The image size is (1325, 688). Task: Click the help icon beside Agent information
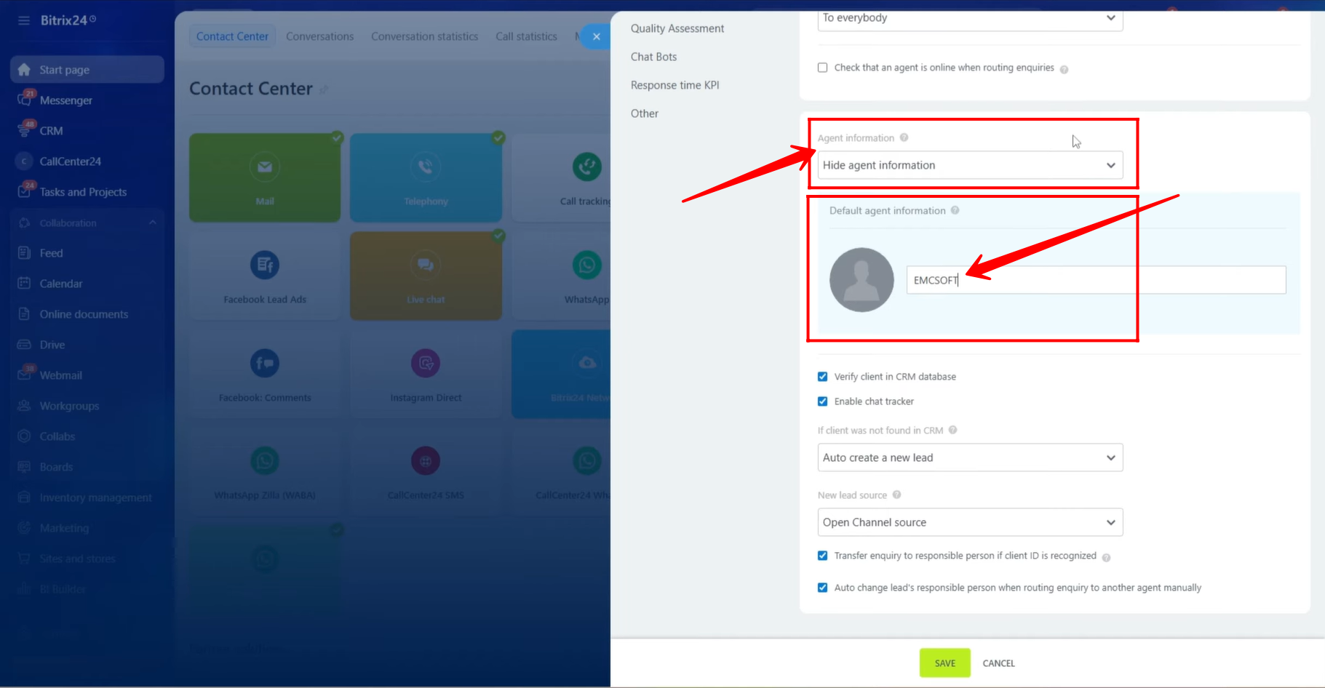(904, 137)
